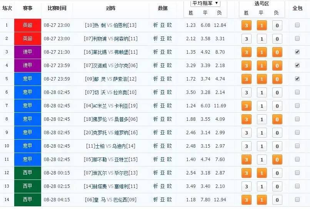The image size is (310, 209).
Task: Click the 英超 league tag in row 1
Action: pyautogui.click(x=28, y=25)
